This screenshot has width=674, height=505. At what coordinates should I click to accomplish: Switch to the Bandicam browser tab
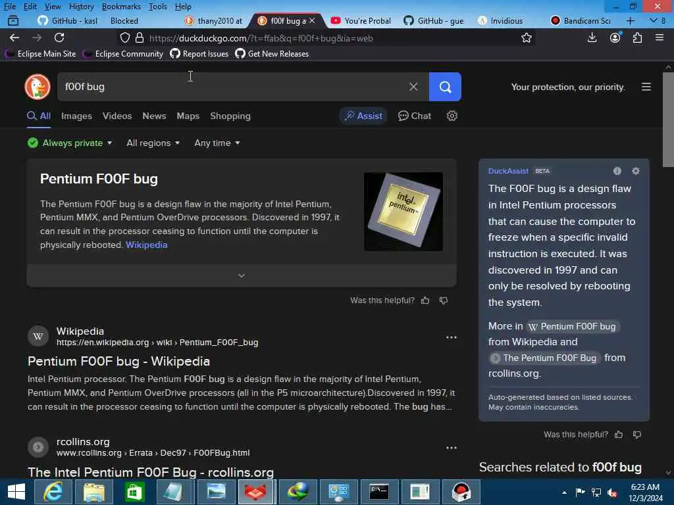pyautogui.click(x=581, y=20)
